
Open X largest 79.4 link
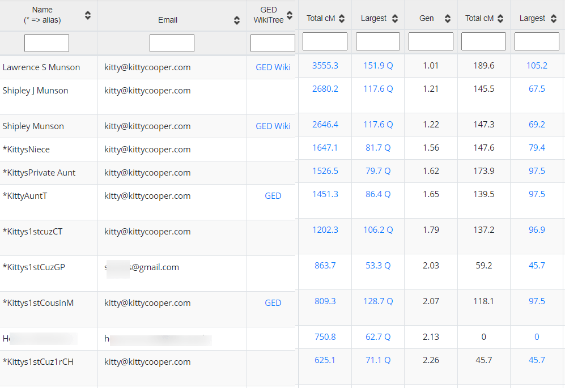(x=537, y=148)
